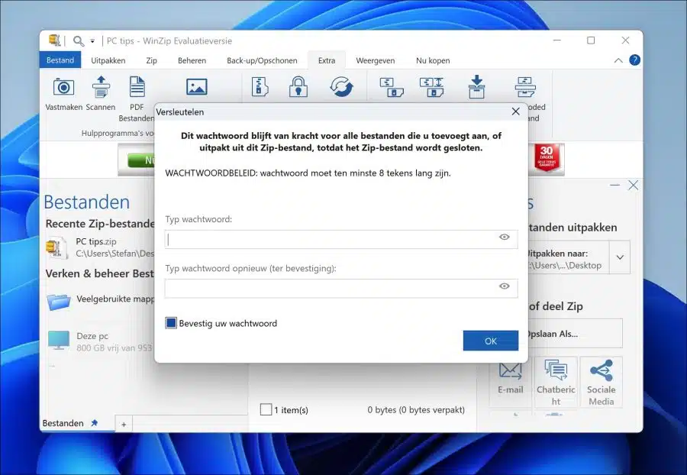Click the Chatbericht share button

point(556,382)
